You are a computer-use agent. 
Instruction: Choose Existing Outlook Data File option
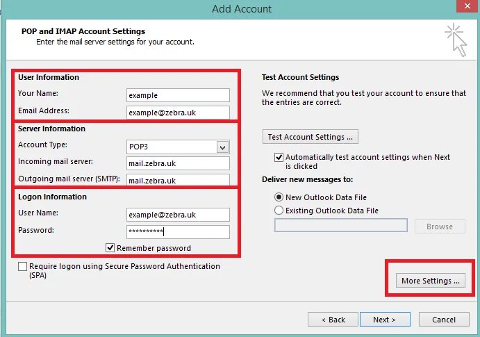[x=279, y=211]
